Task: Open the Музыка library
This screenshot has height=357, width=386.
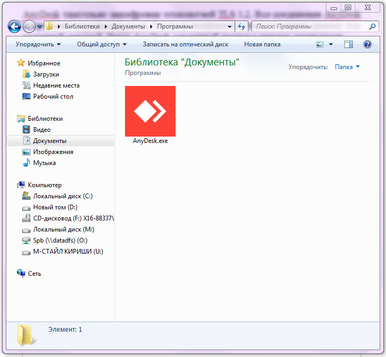Action: tap(44, 163)
